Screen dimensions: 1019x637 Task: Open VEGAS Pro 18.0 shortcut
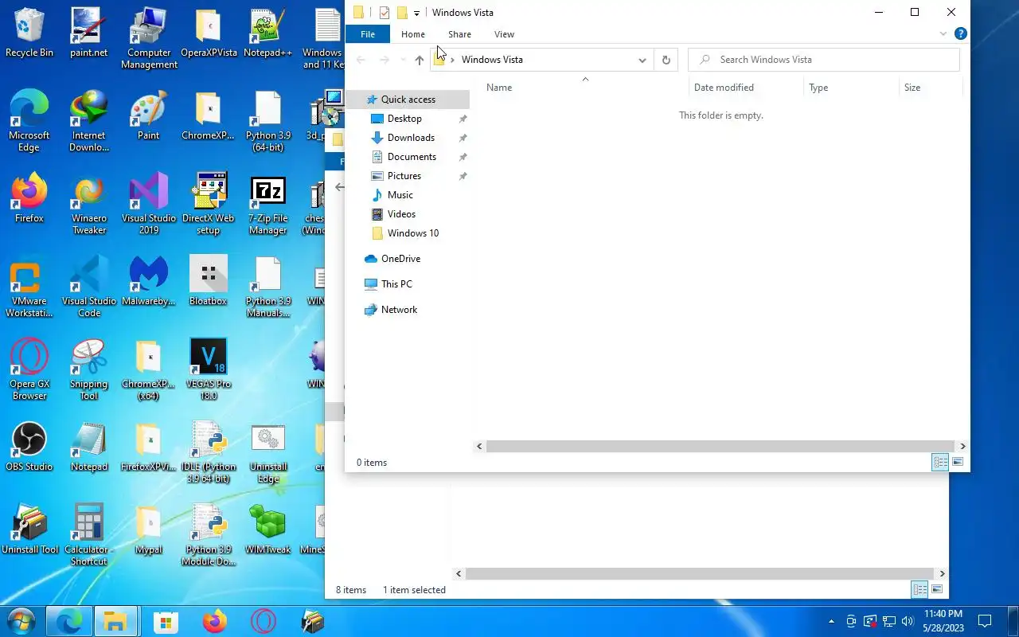click(x=209, y=370)
